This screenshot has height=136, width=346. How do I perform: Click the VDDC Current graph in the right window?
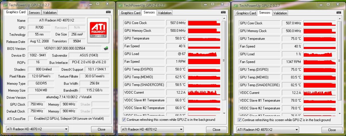point(320,93)
